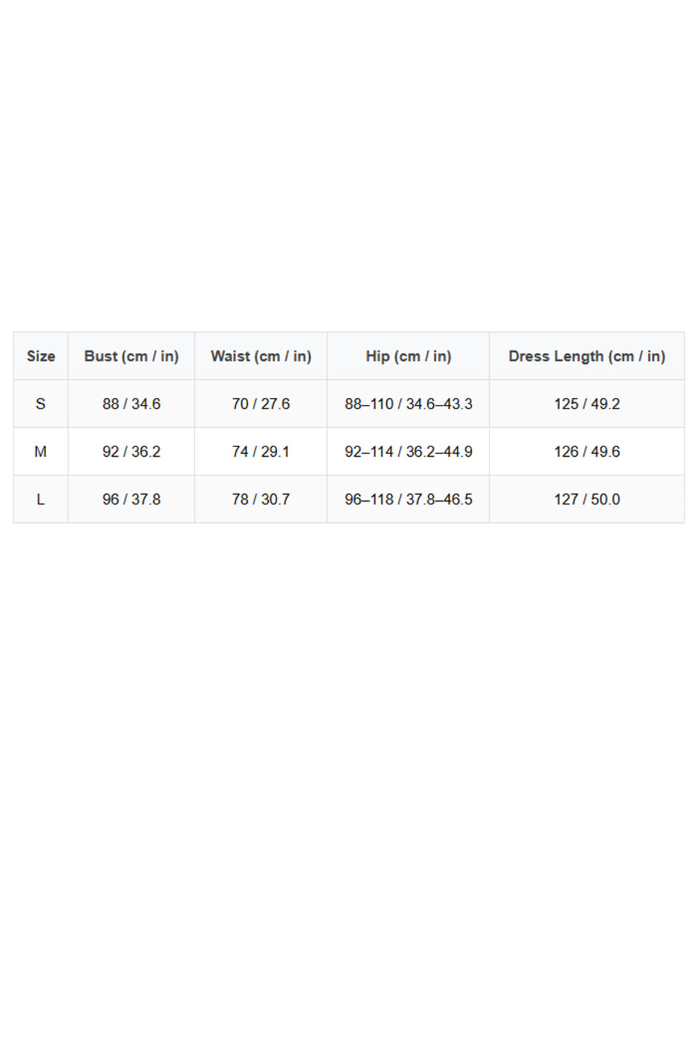Click dress length 127 / 50.0
The width and height of the screenshot is (698, 1047).
tap(587, 499)
